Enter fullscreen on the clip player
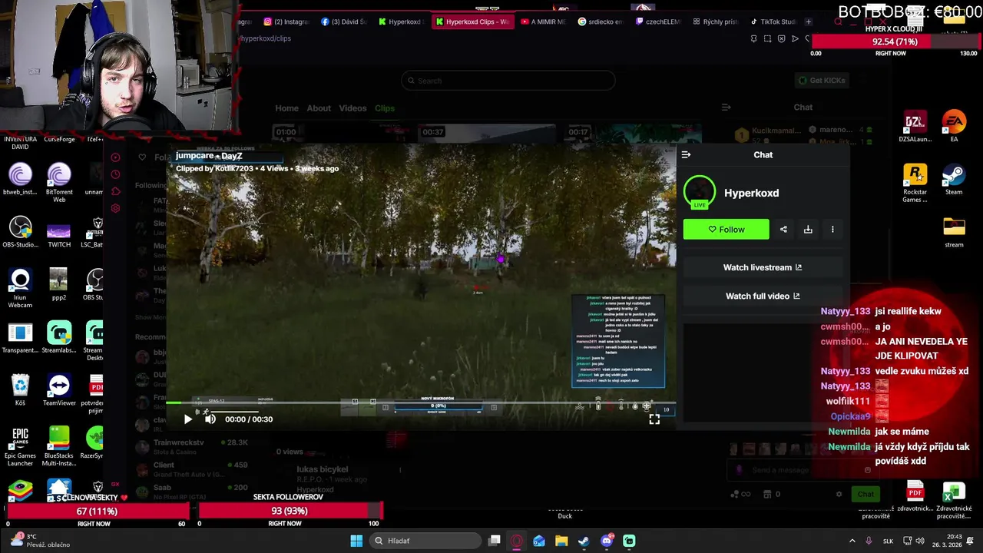 click(x=654, y=419)
